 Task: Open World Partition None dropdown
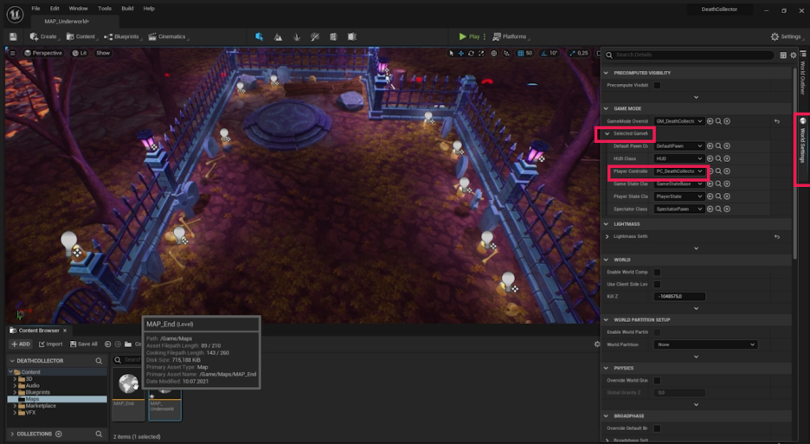click(x=705, y=344)
